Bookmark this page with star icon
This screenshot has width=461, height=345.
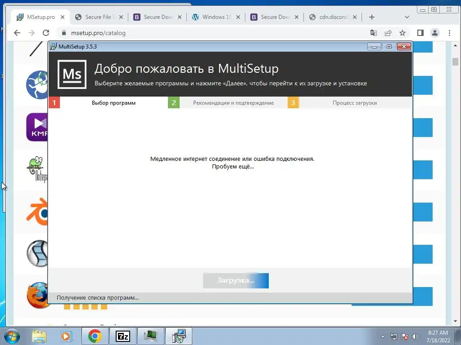pos(402,33)
